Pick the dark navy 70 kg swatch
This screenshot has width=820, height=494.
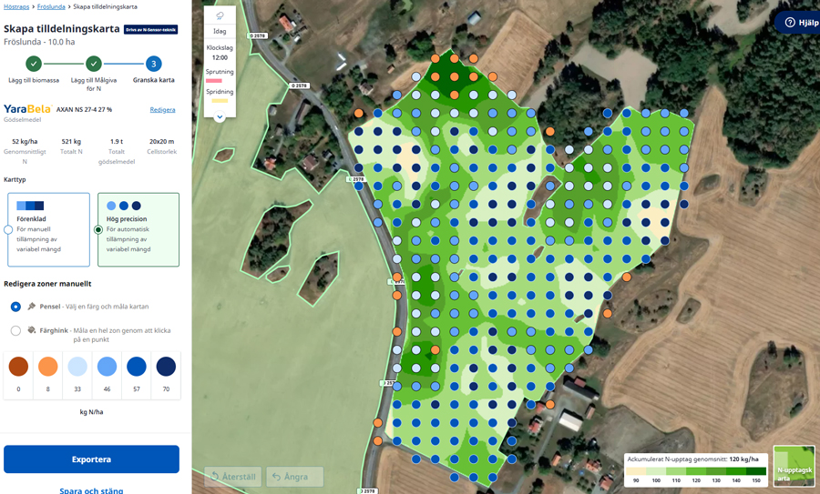(x=166, y=367)
